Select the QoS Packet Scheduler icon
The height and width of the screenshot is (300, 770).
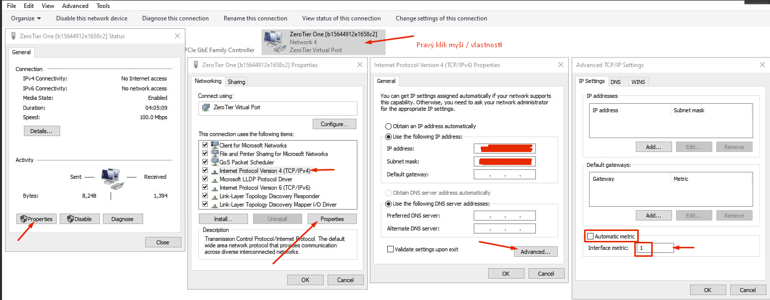215,162
